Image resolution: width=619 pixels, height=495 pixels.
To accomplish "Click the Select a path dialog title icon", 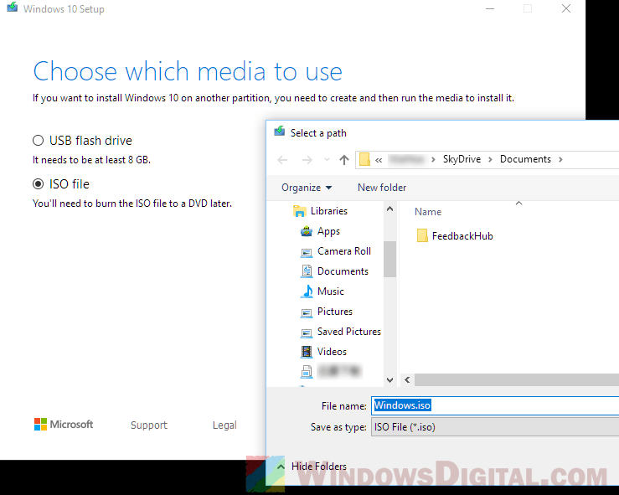I will click(x=280, y=131).
